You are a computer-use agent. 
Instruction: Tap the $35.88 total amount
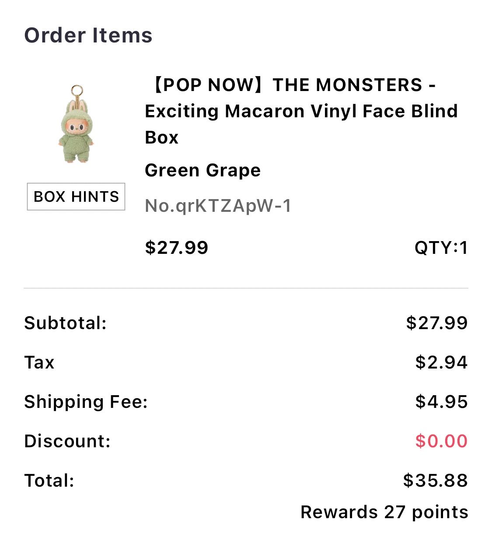(435, 481)
